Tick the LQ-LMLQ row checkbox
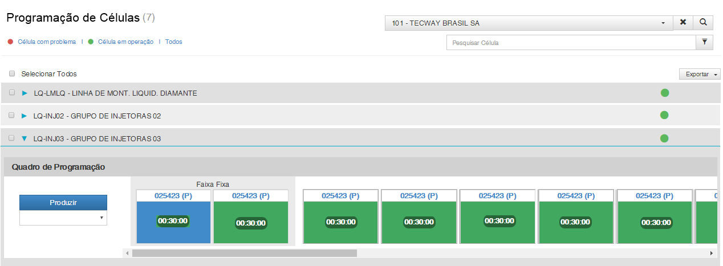This screenshot has height=266, width=723. (x=12, y=93)
